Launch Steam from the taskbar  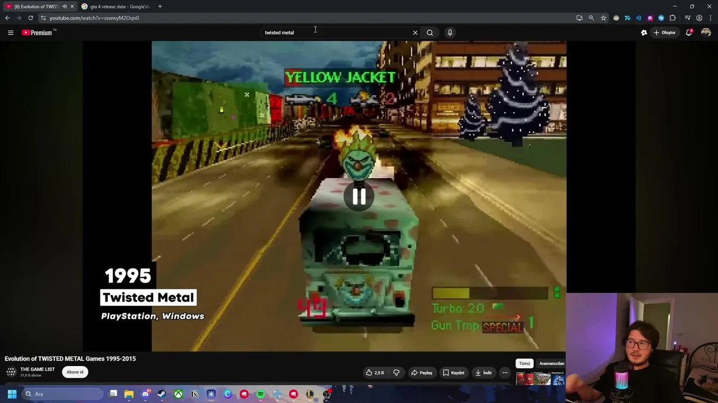tap(162, 394)
